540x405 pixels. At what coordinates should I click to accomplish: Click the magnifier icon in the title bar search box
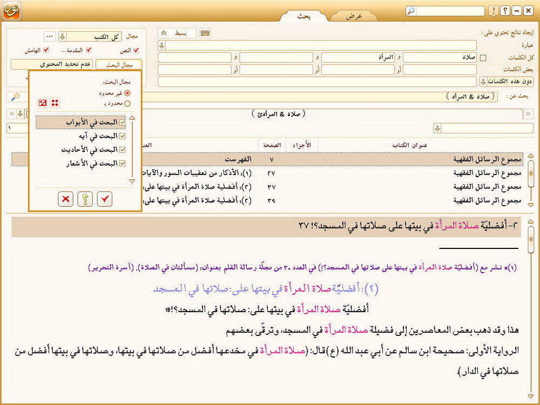click(410, 11)
